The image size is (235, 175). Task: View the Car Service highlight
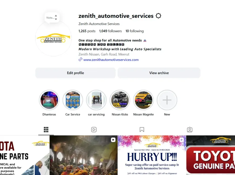click(73, 100)
